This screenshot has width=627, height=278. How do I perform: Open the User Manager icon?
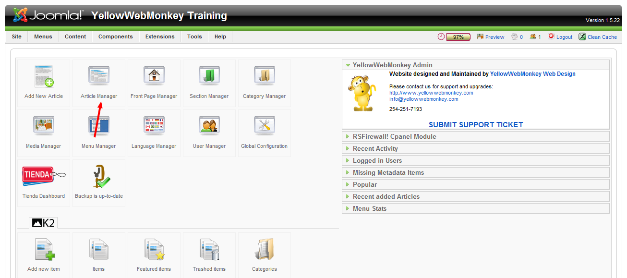[209, 127]
